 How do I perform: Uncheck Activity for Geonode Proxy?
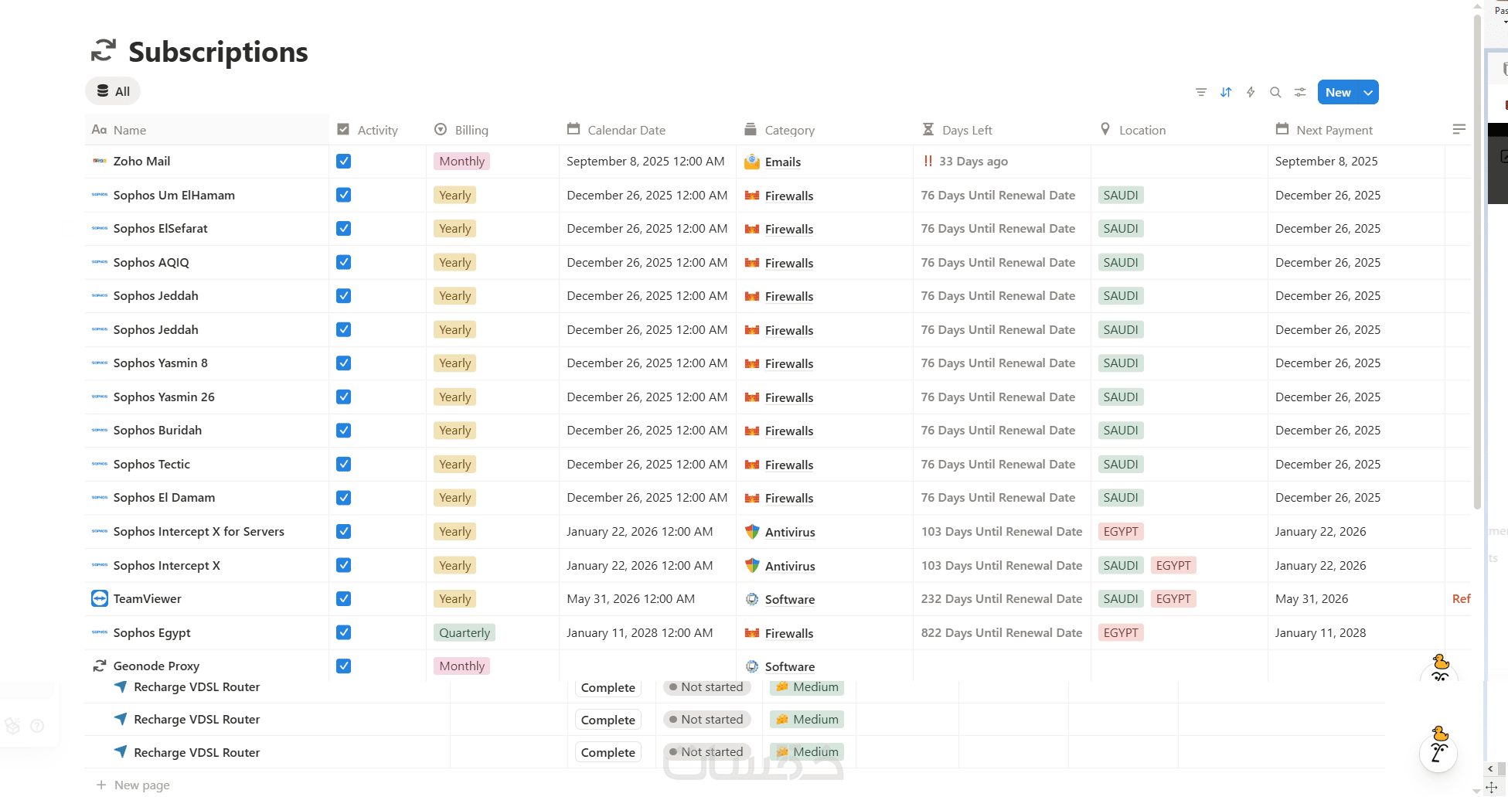point(344,666)
